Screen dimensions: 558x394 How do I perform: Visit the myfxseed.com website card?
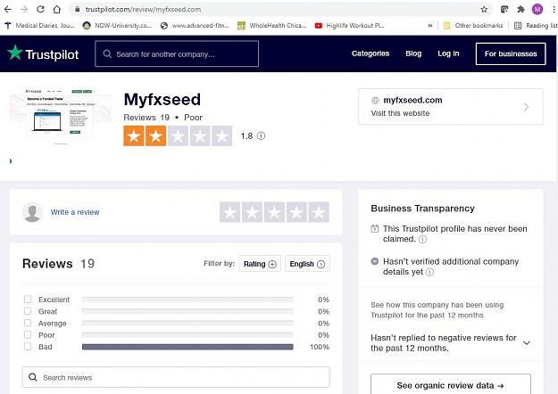pyautogui.click(x=451, y=107)
